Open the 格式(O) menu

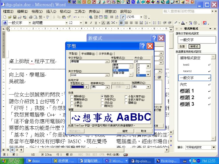pos(65,11)
